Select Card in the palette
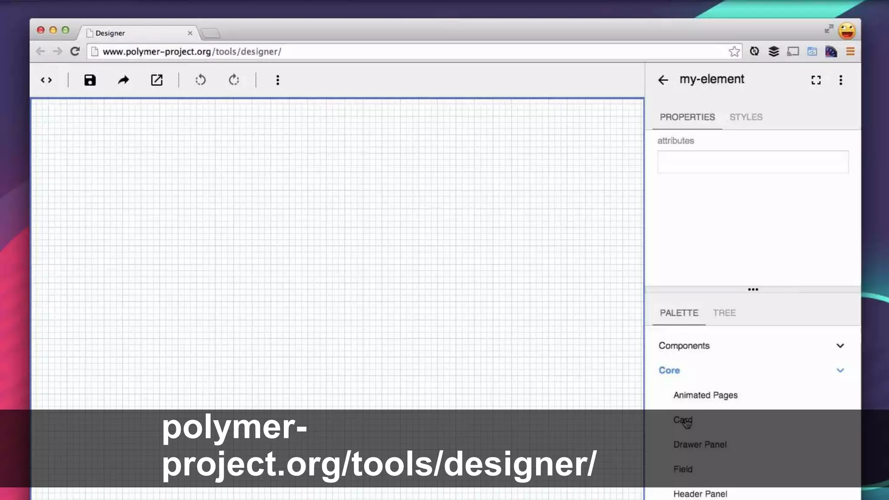889x500 pixels. coord(683,420)
